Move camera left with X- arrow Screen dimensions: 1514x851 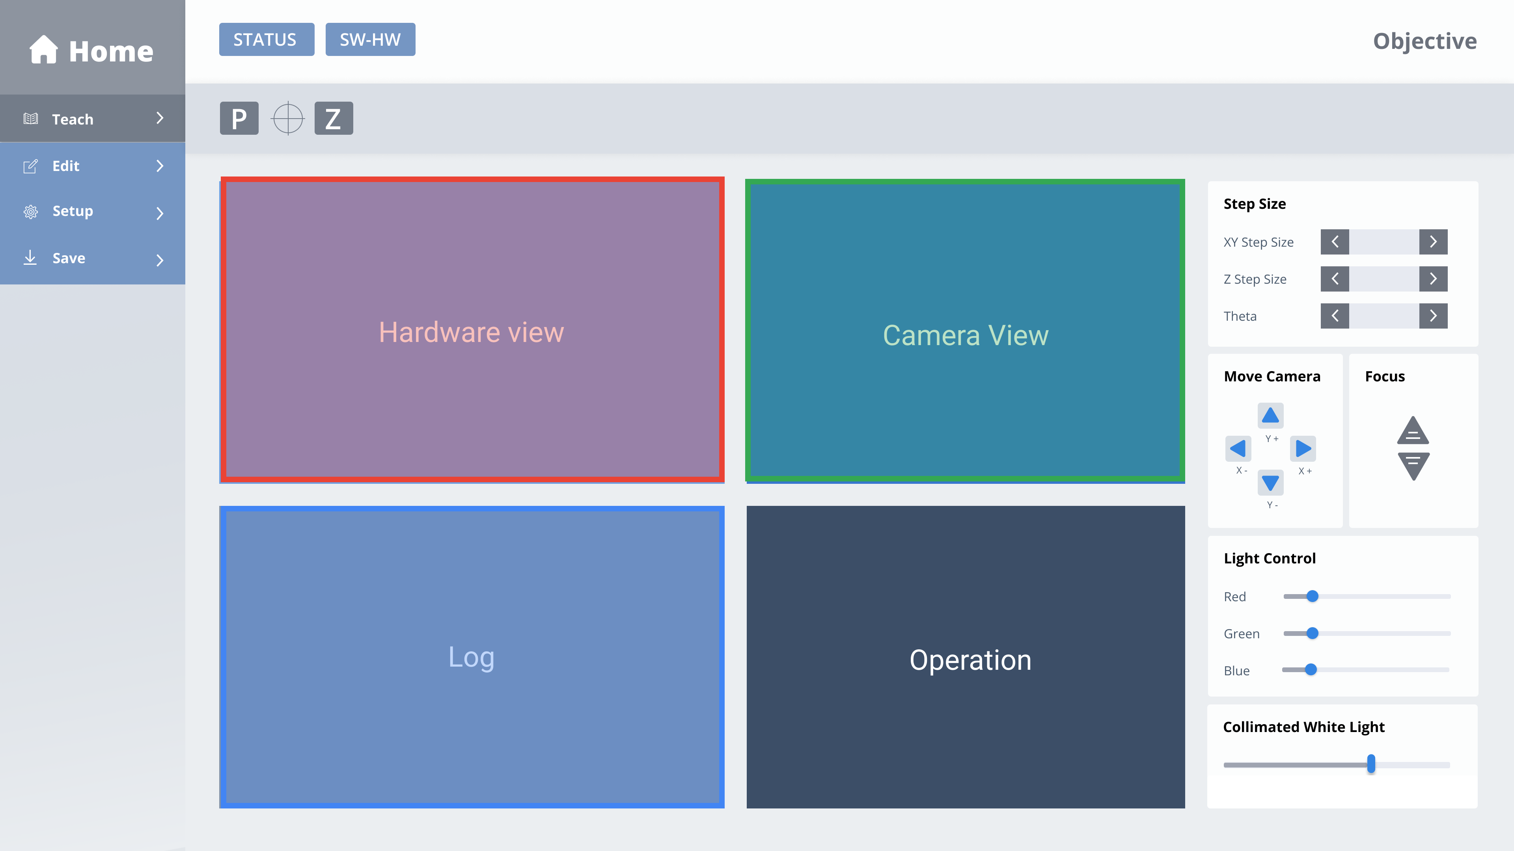[1238, 449]
